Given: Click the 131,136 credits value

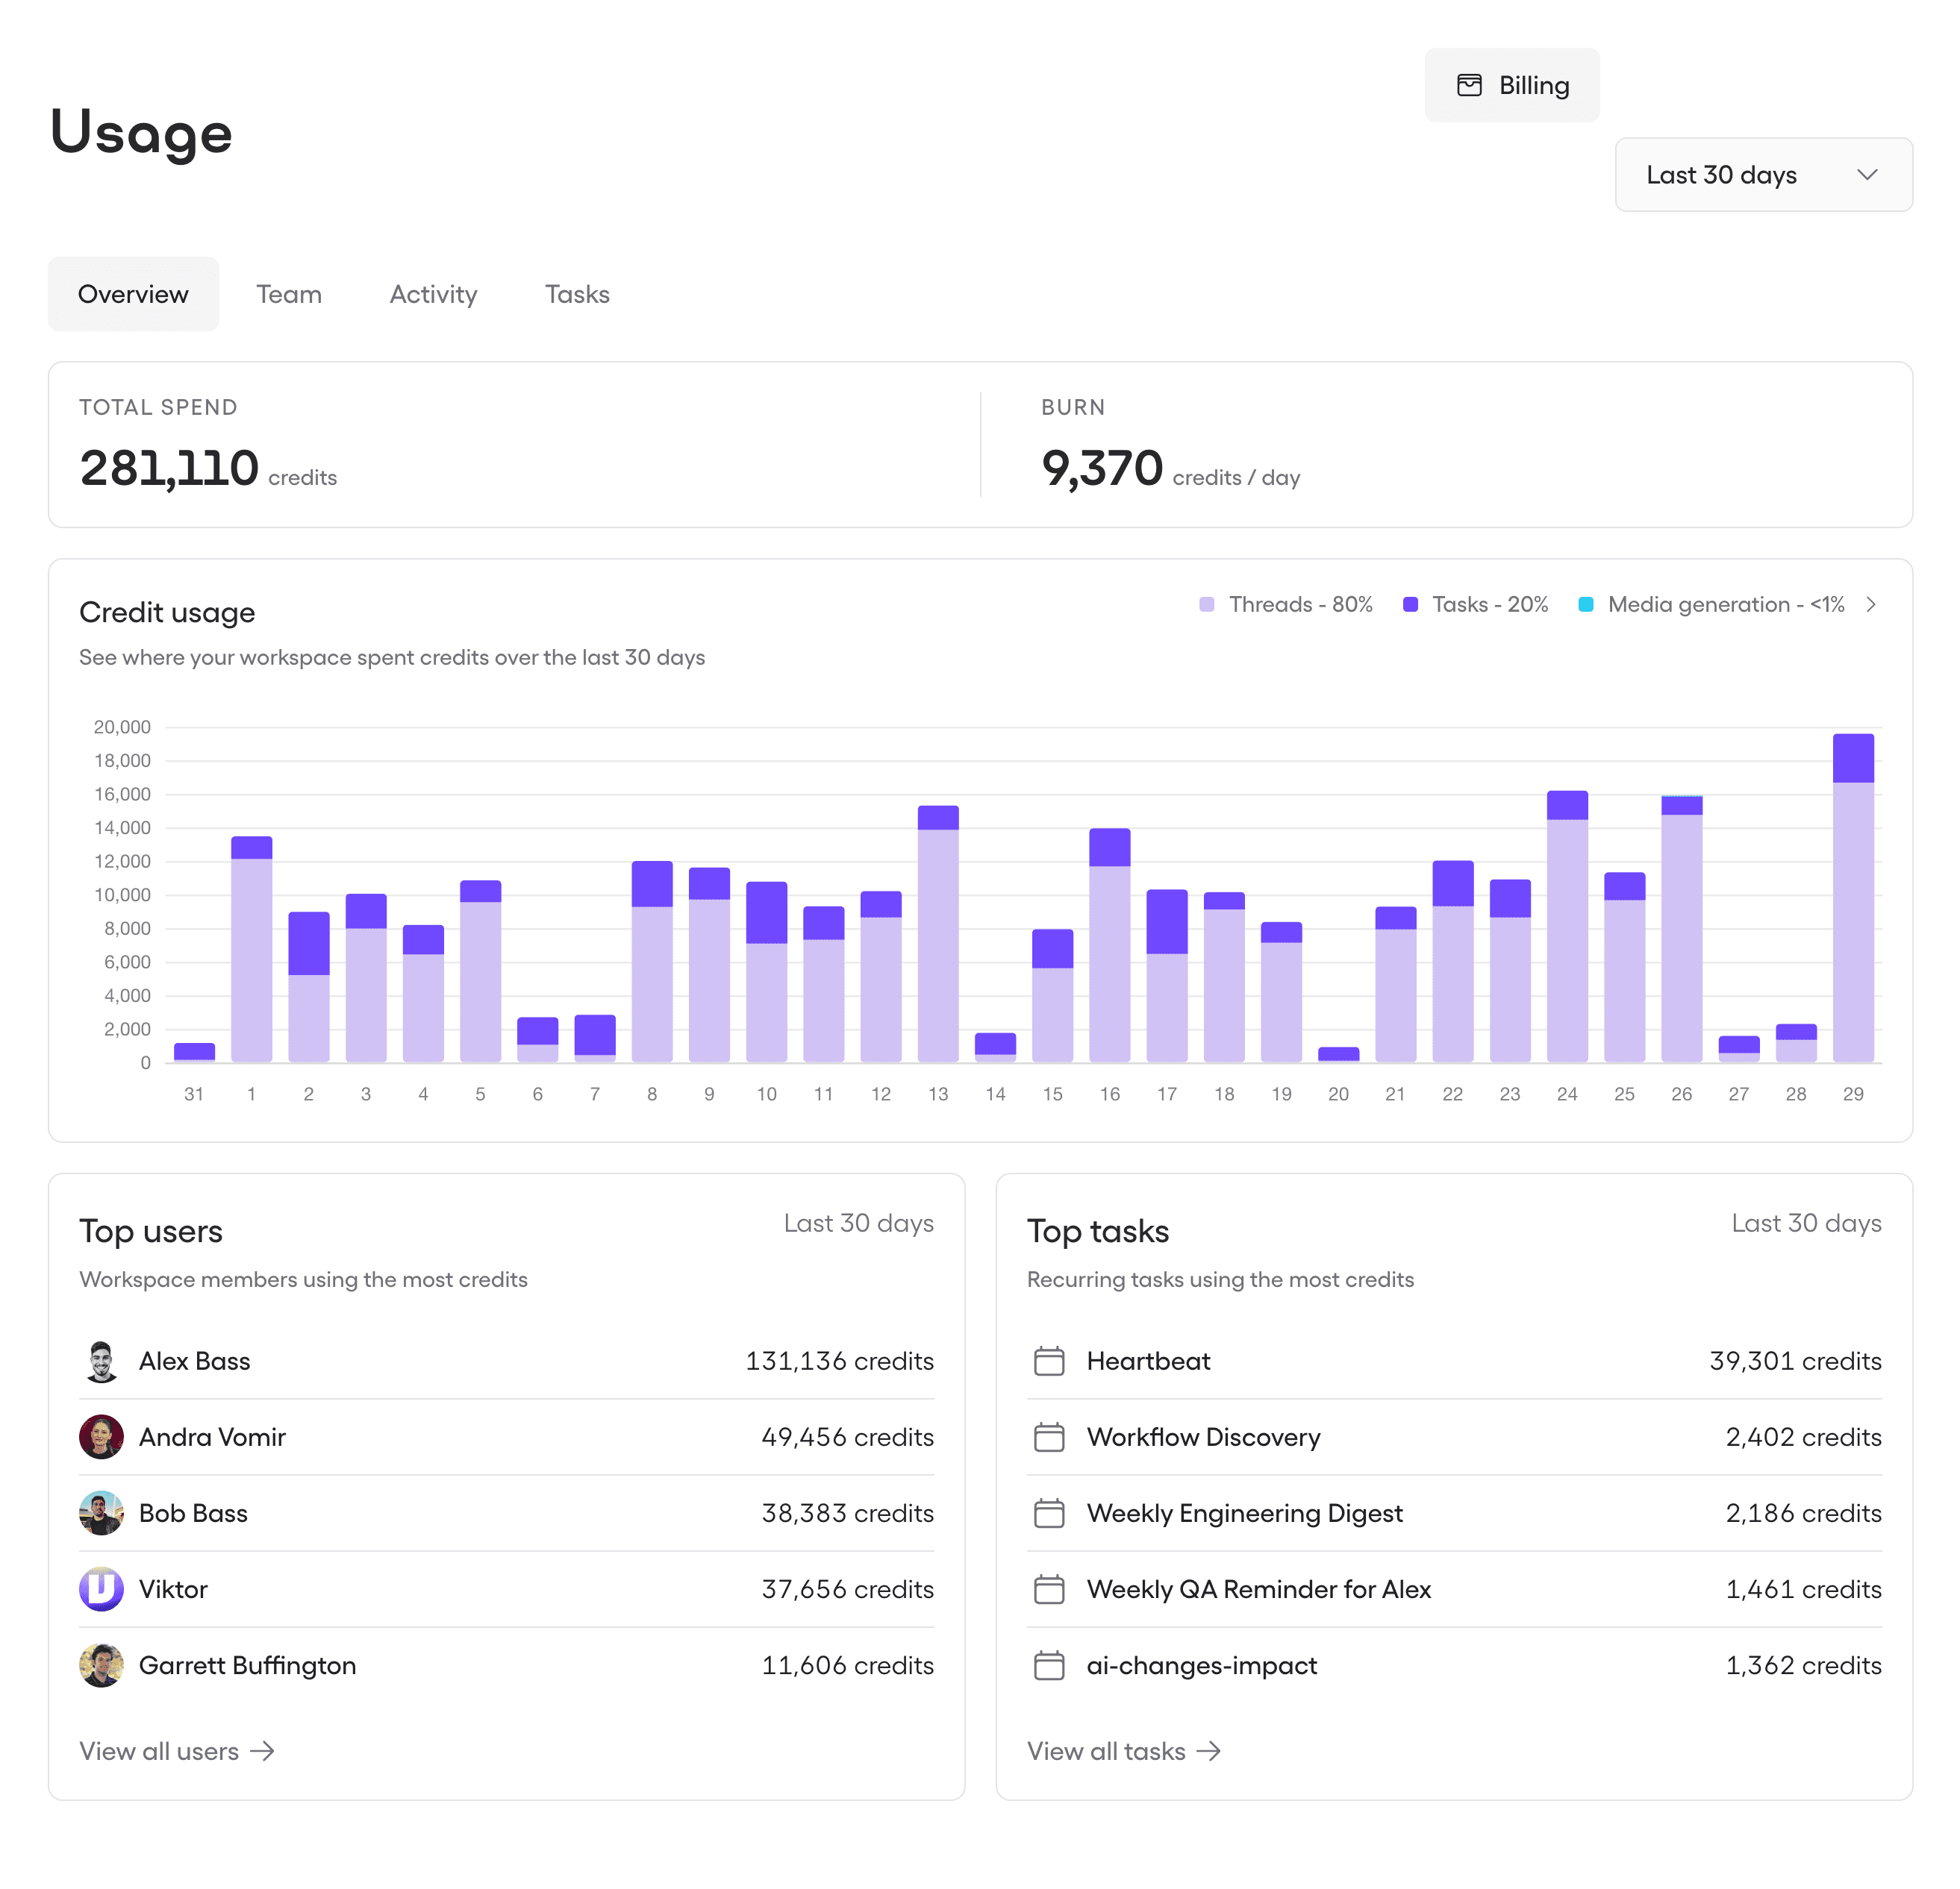Looking at the screenshot, I should (839, 1362).
